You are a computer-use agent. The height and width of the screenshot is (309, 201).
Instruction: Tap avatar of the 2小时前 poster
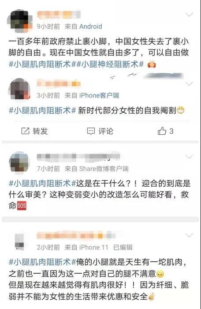tap(19, 241)
